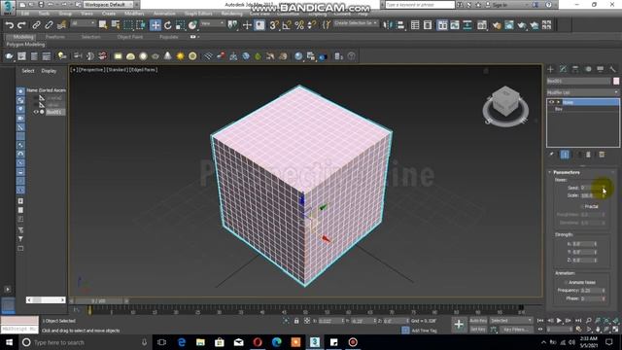
Task: Click the Set Key button
Action: tap(478, 330)
